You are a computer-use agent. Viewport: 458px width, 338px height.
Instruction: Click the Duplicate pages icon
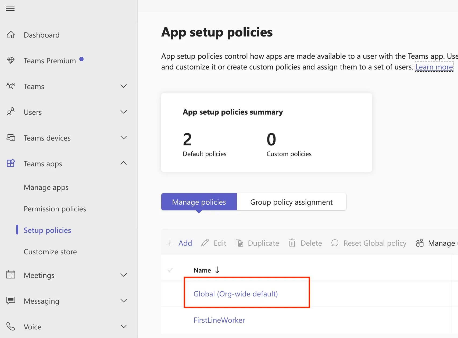pos(239,243)
